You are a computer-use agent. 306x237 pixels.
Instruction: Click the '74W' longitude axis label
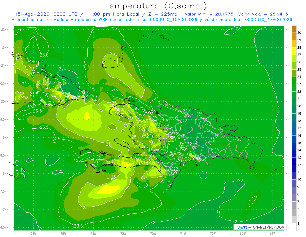(93, 233)
